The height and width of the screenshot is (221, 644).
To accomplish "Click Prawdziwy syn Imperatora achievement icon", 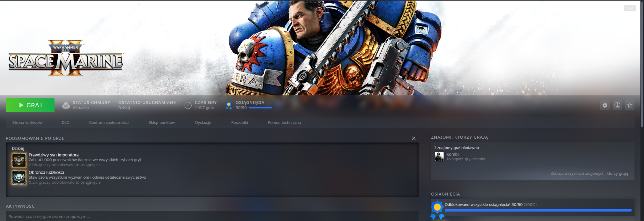I will 19,160.
